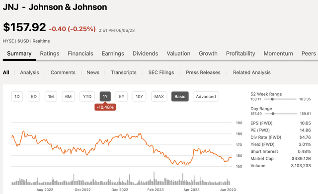Toggle the Advanced chart mode

[206, 97]
